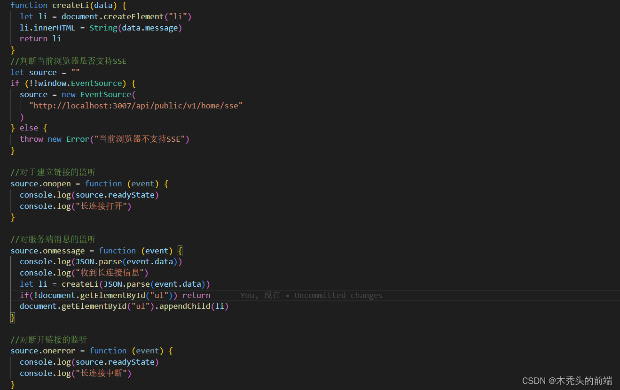
Task: Click the console.log(JSON.parse(event.data)) line
Action: [x=101, y=261]
